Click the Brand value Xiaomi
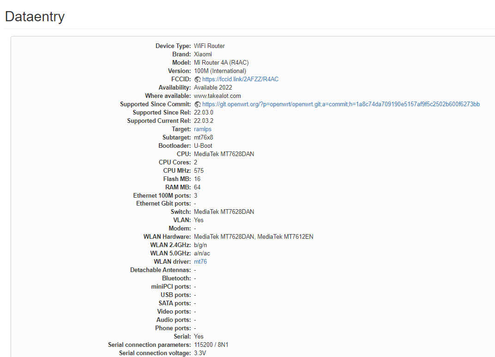 (x=203, y=54)
